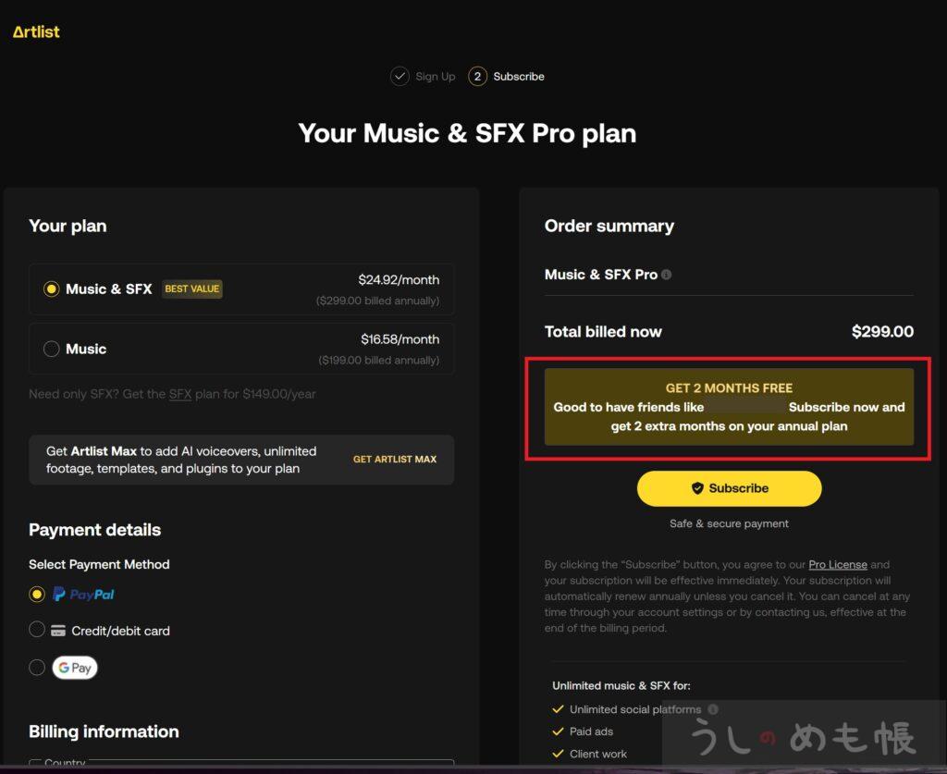Choose the Credit/debit card radio button

point(37,630)
